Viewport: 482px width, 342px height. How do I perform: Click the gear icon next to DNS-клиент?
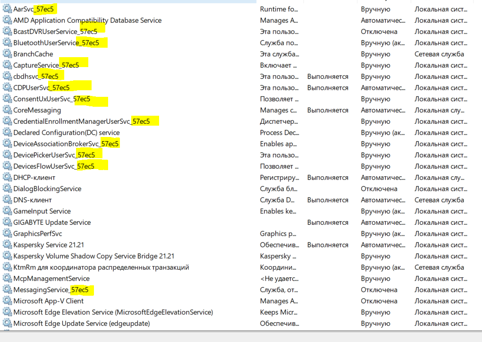(8, 200)
